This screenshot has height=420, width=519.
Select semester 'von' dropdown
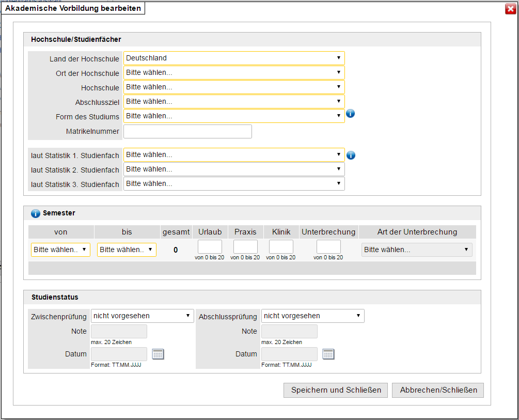coord(60,250)
